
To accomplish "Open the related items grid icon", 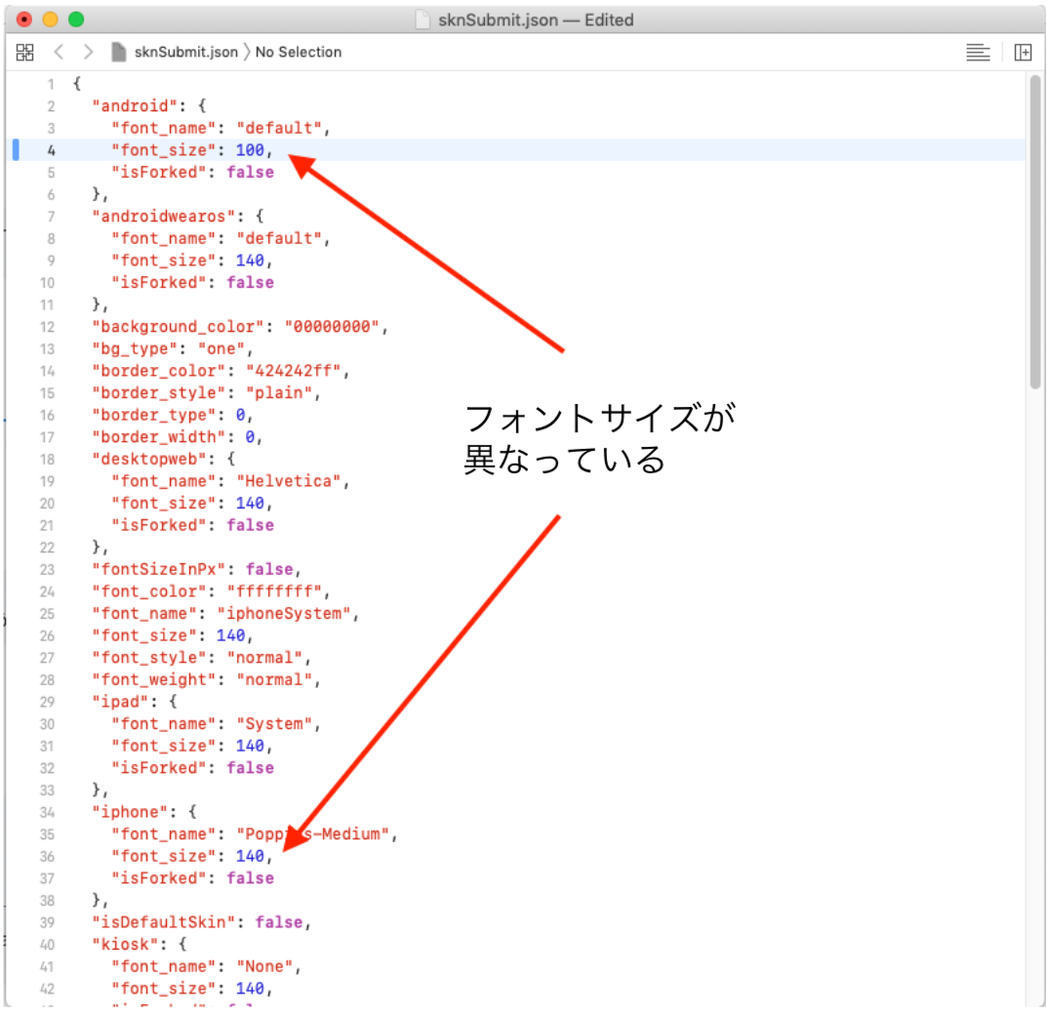I will tap(24, 52).
